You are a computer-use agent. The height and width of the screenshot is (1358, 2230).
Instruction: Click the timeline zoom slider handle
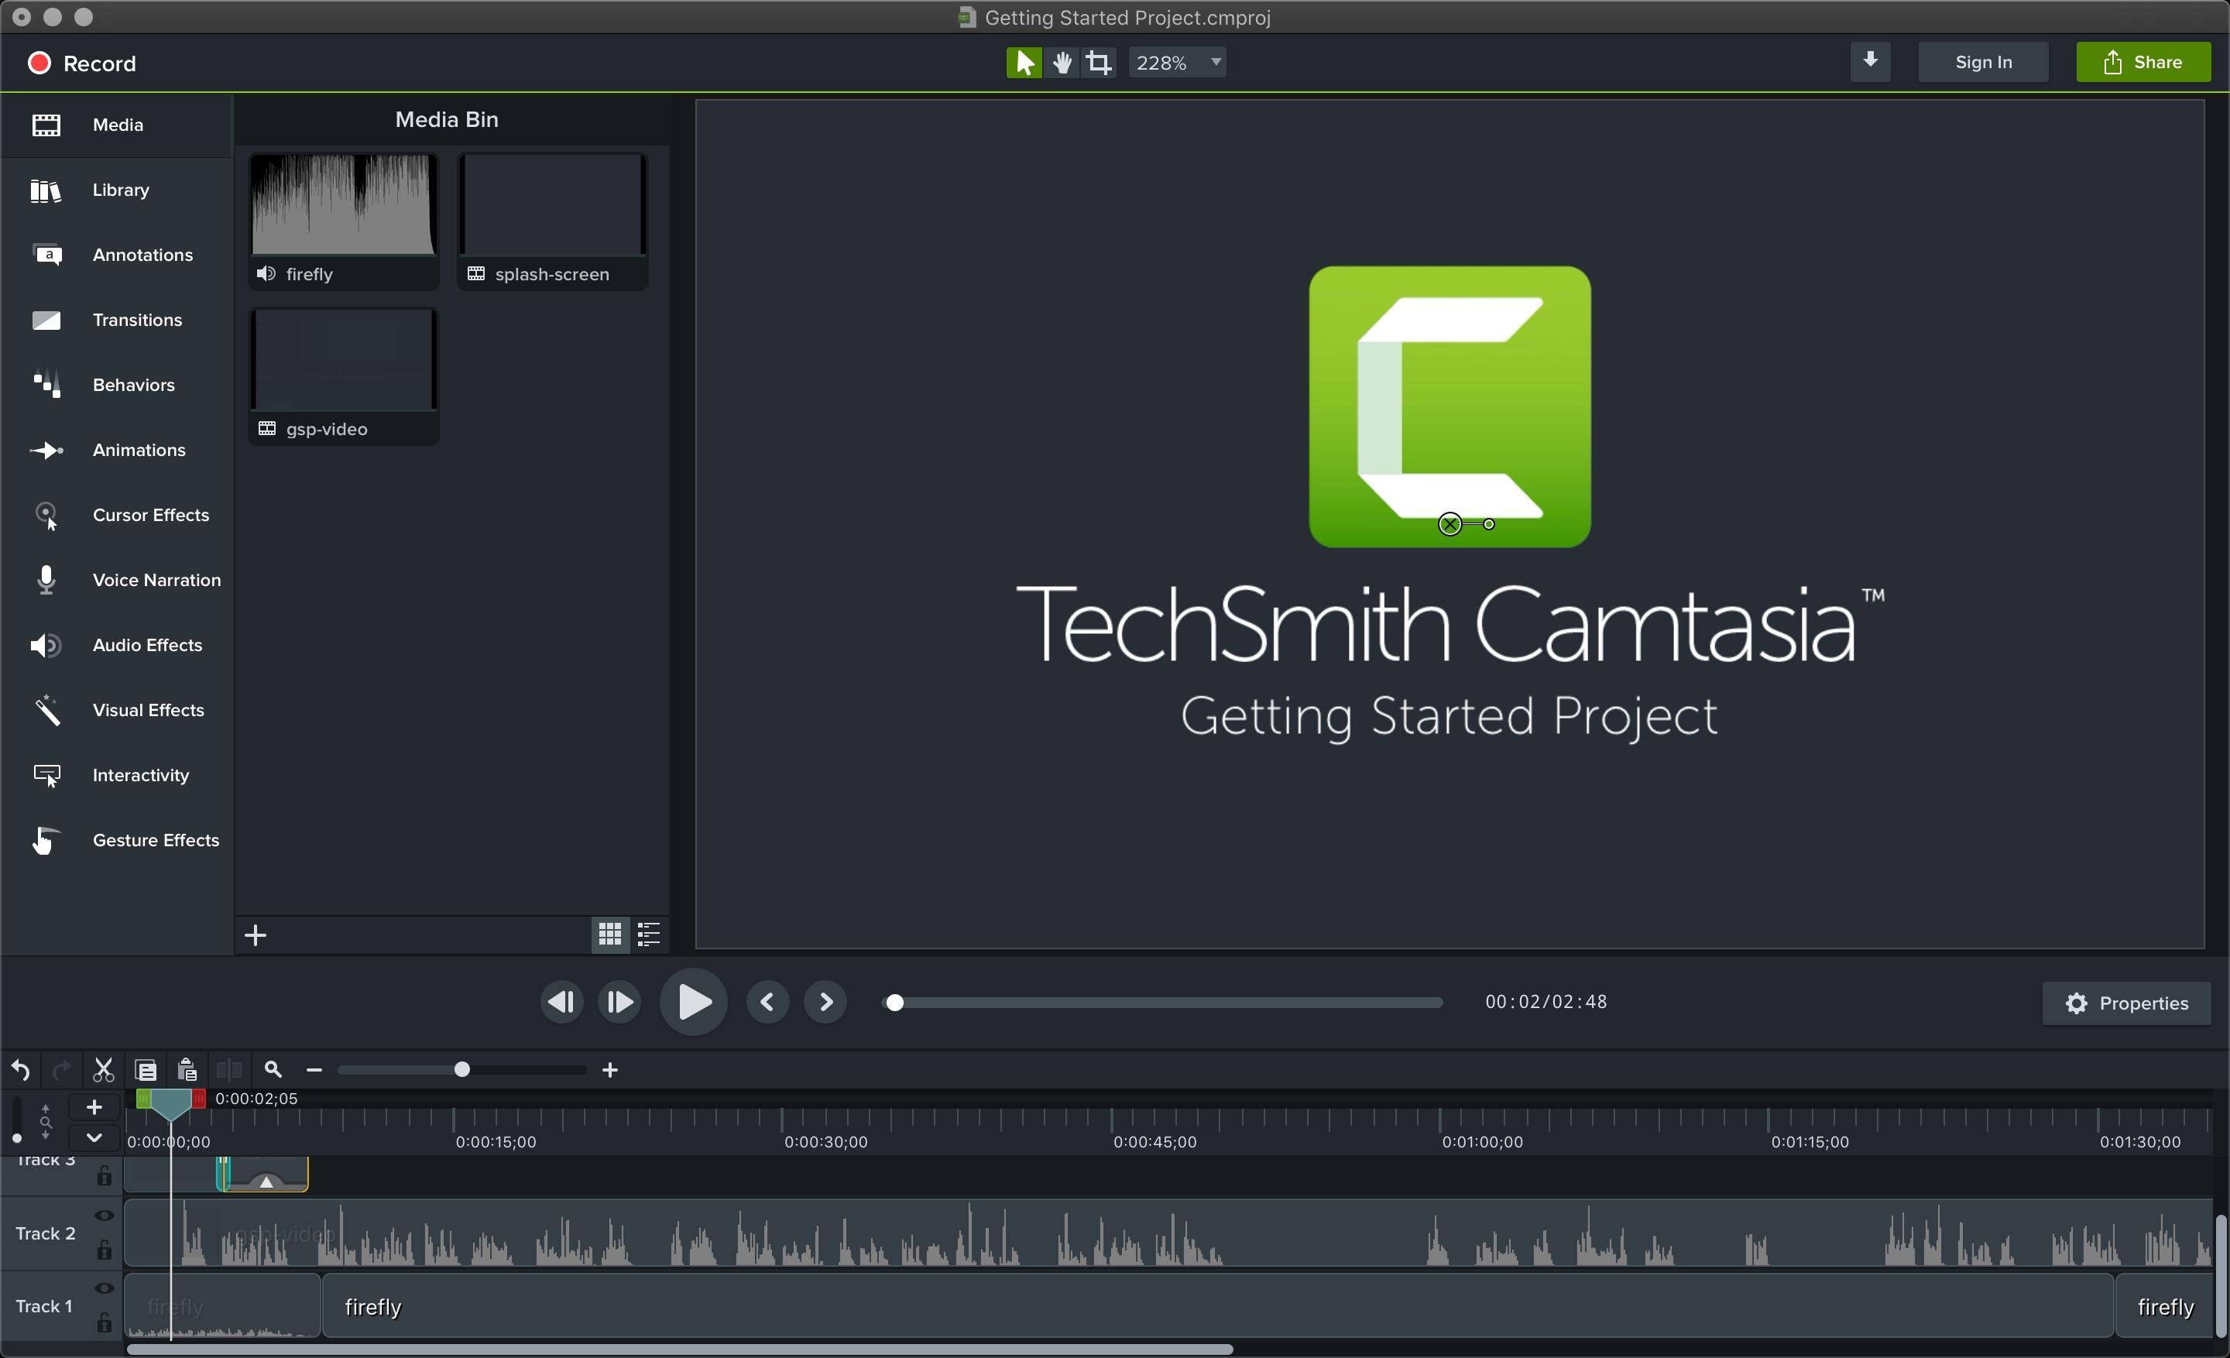pos(461,1070)
